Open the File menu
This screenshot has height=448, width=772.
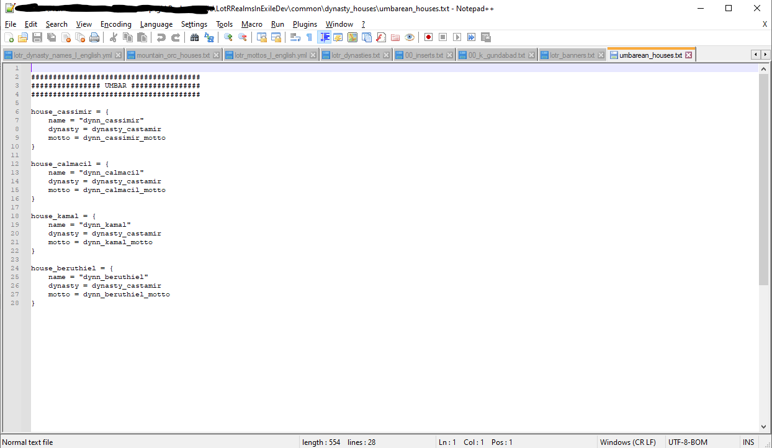pos(11,24)
